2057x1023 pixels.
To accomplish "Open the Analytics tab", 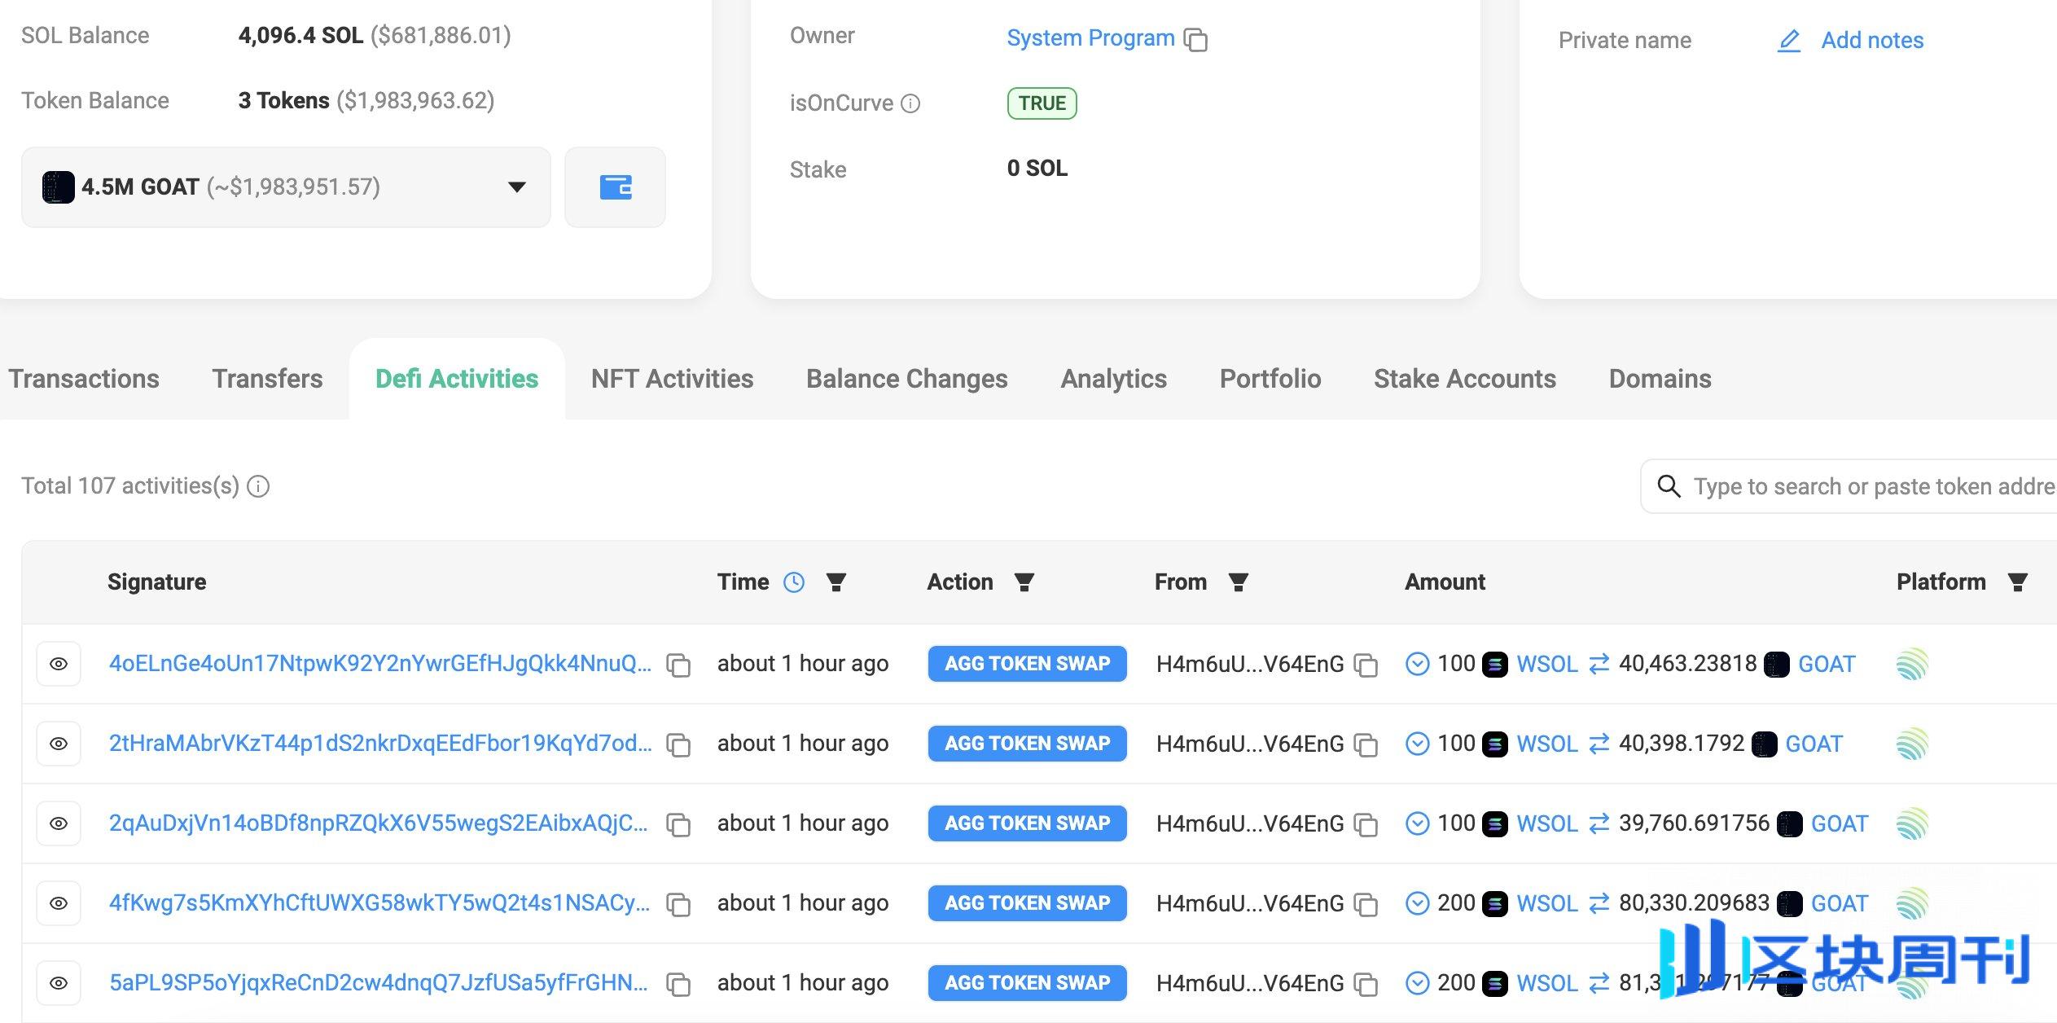I will coord(1114,379).
